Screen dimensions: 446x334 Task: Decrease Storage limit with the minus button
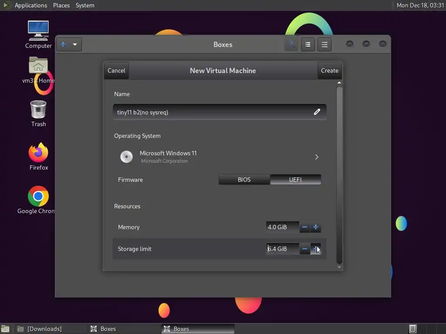click(304, 249)
